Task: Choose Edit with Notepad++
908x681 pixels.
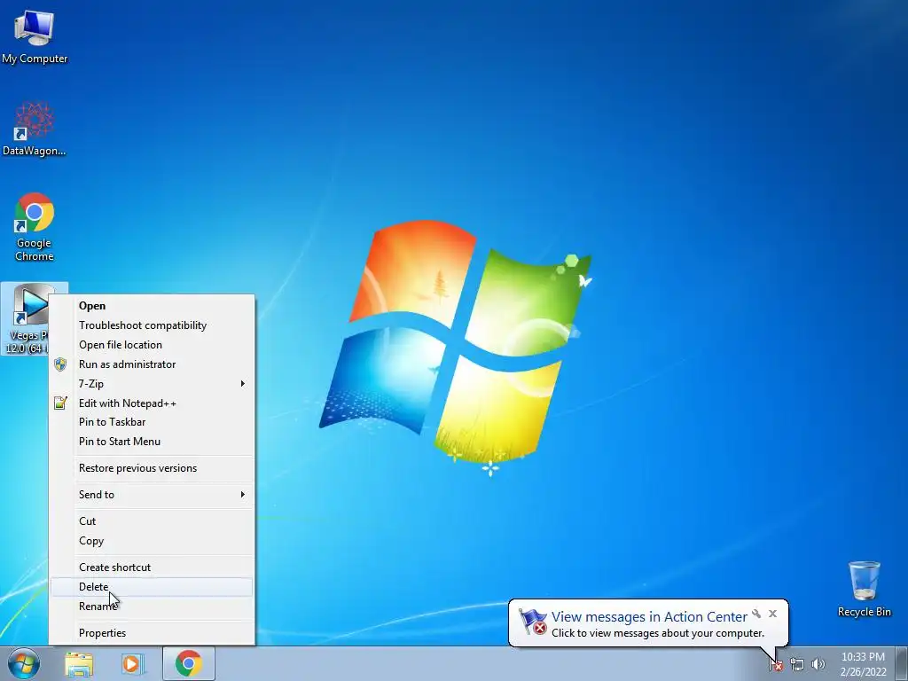Action: click(x=152, y=403)
